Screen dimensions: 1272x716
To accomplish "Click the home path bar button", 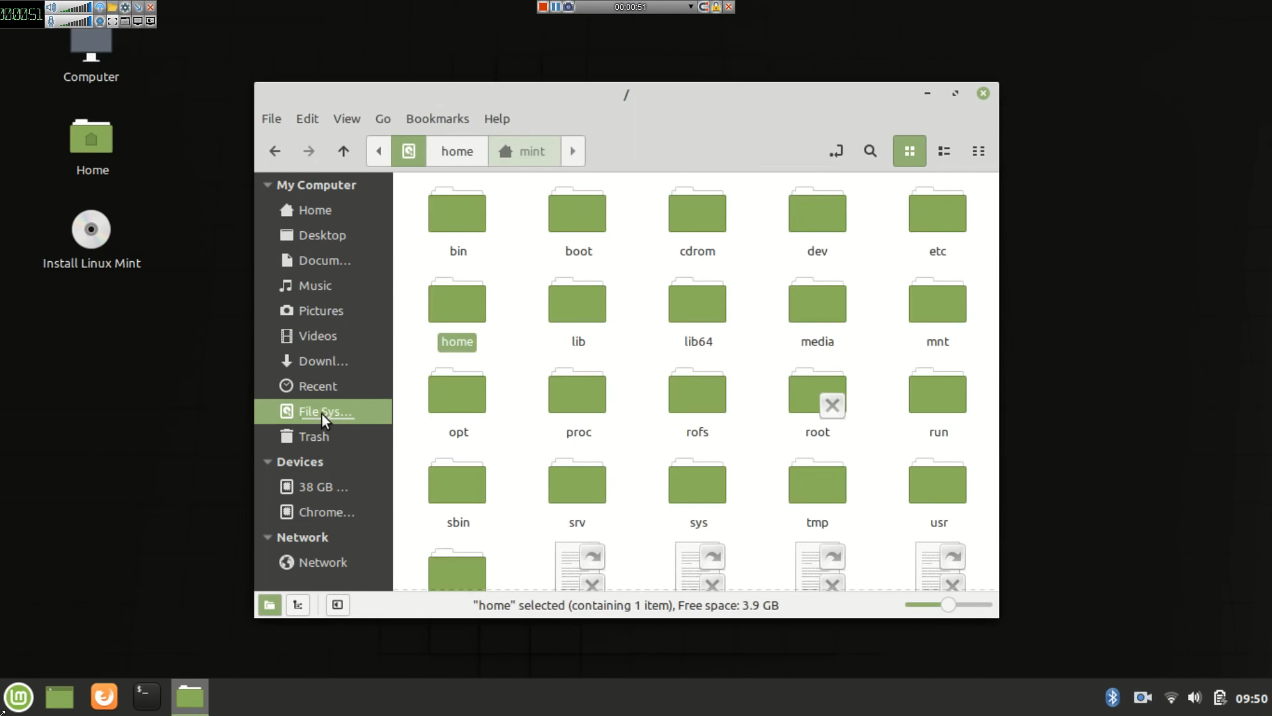I will point(457,151).
